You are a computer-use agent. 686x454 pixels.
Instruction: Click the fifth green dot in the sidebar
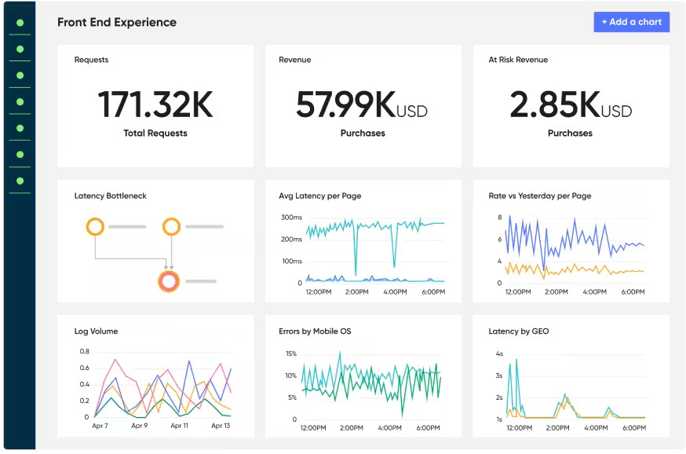[20, 128]
